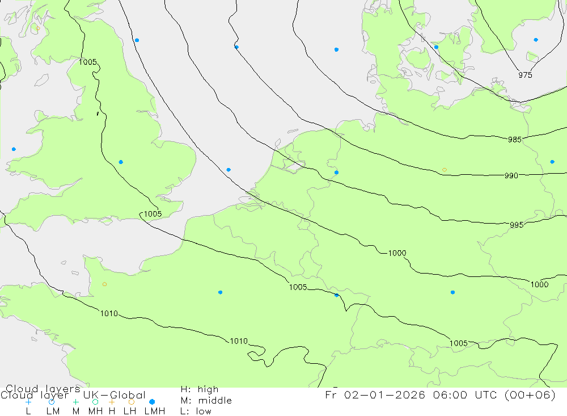Click the 1000 label at the eastern map edge
The height and width of the screenshot is (416, 567).
click(x=540, y=284)
